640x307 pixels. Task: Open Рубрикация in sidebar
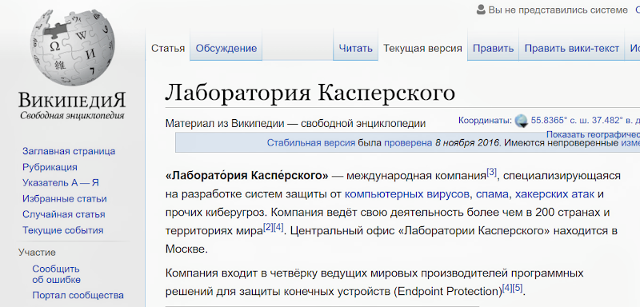[x=50, y=167]
